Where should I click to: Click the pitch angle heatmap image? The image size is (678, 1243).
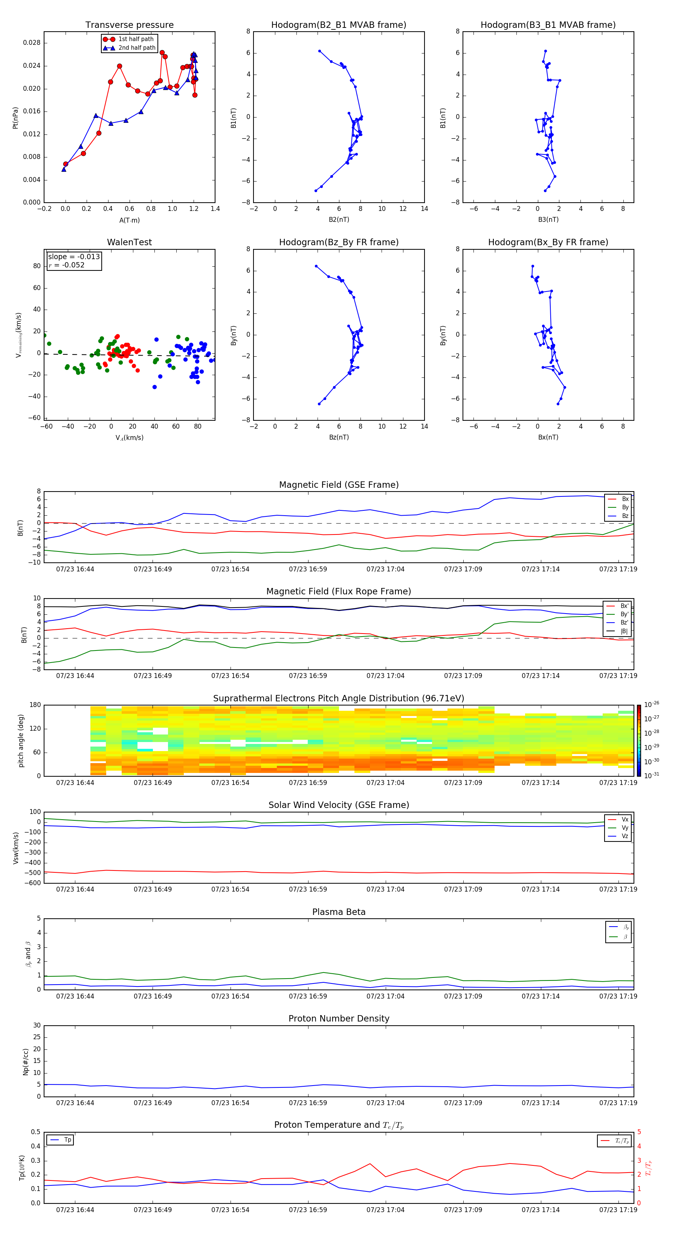point(362,741)
